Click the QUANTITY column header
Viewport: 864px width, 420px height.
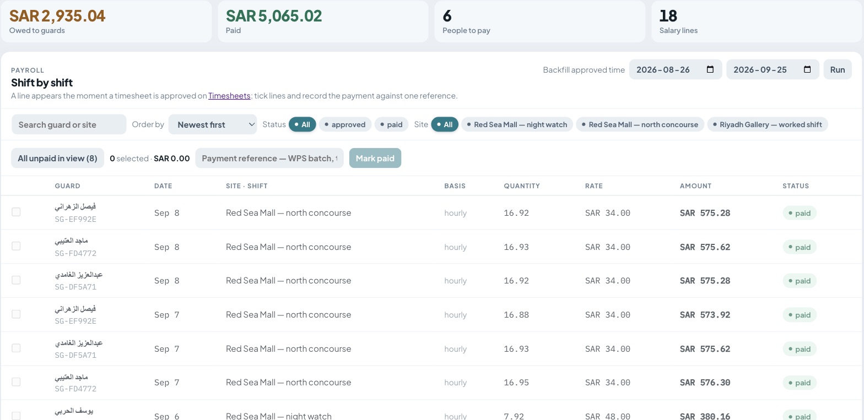click(x=522, y=186)
